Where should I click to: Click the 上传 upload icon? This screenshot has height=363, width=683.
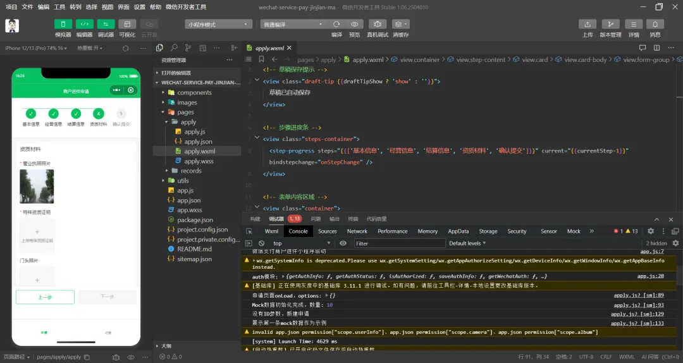click(x=588, y=24)
